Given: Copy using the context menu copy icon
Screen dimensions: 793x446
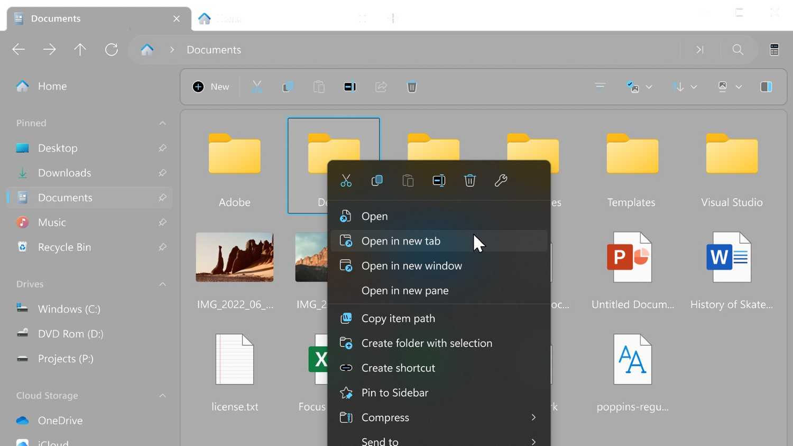Looking at the screenshot, I should [377, 181].
